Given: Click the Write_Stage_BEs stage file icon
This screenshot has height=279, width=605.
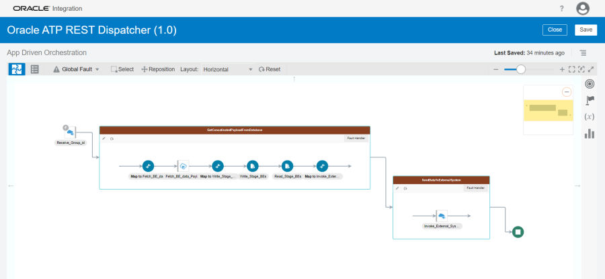Looking at the screenshot, I should 252,166.
